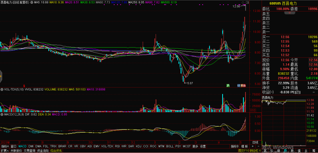Switch to the KDJ indicator tab
The width and height of the screenshot is (318, 153).
(139, 146)
